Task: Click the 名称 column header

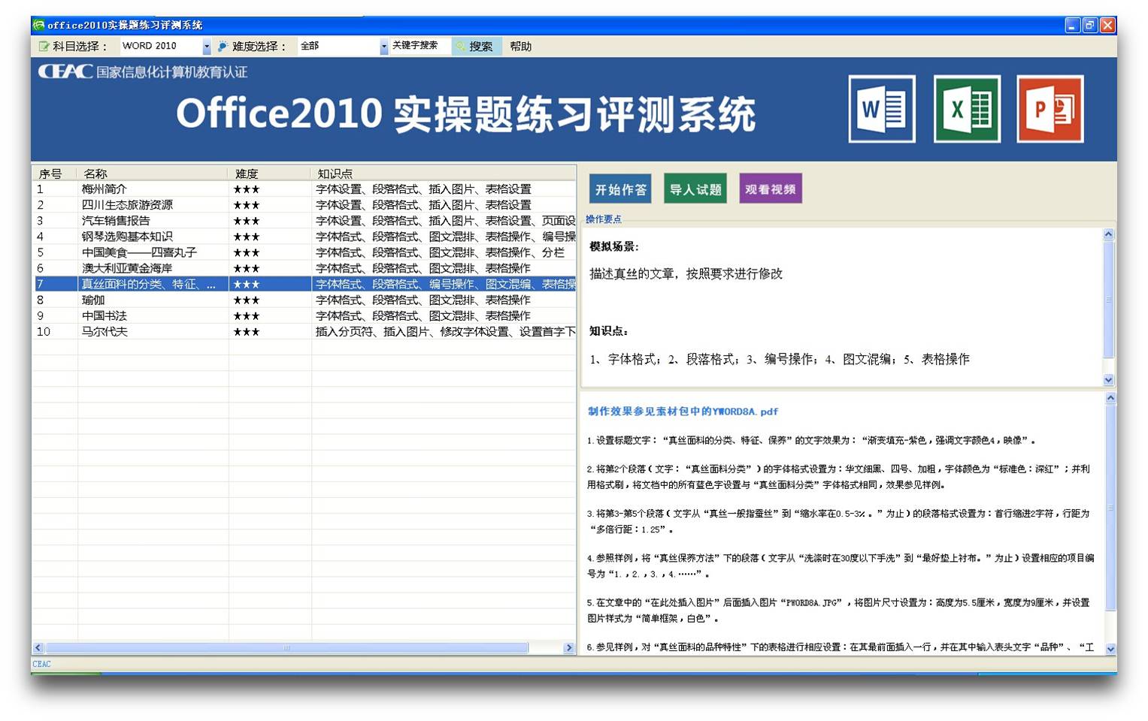Action: point(95,173)
